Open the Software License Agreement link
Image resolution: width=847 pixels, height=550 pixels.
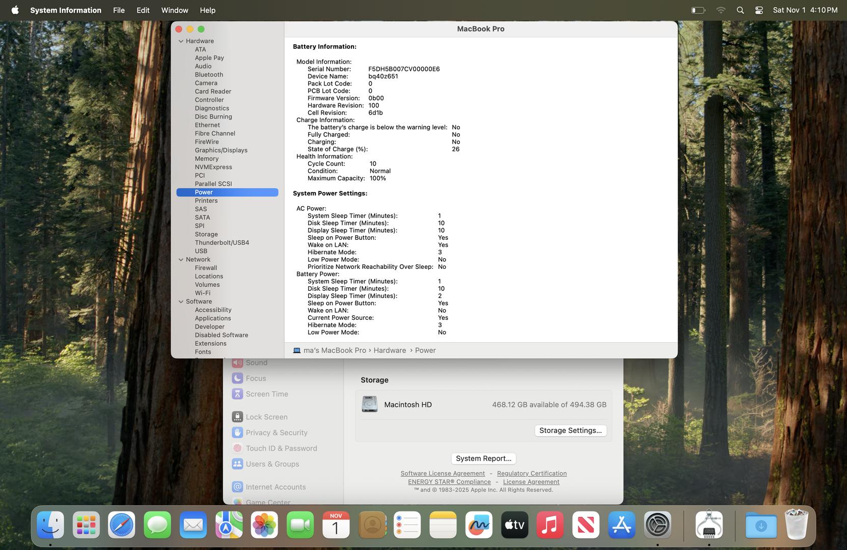(442, 474)
